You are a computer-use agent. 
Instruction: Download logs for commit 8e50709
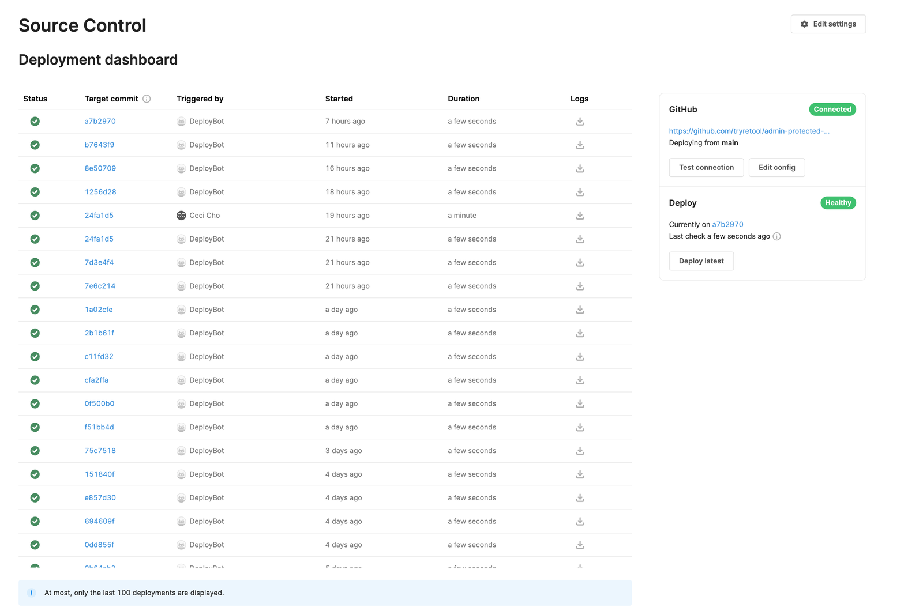click(x=580, y=168)
